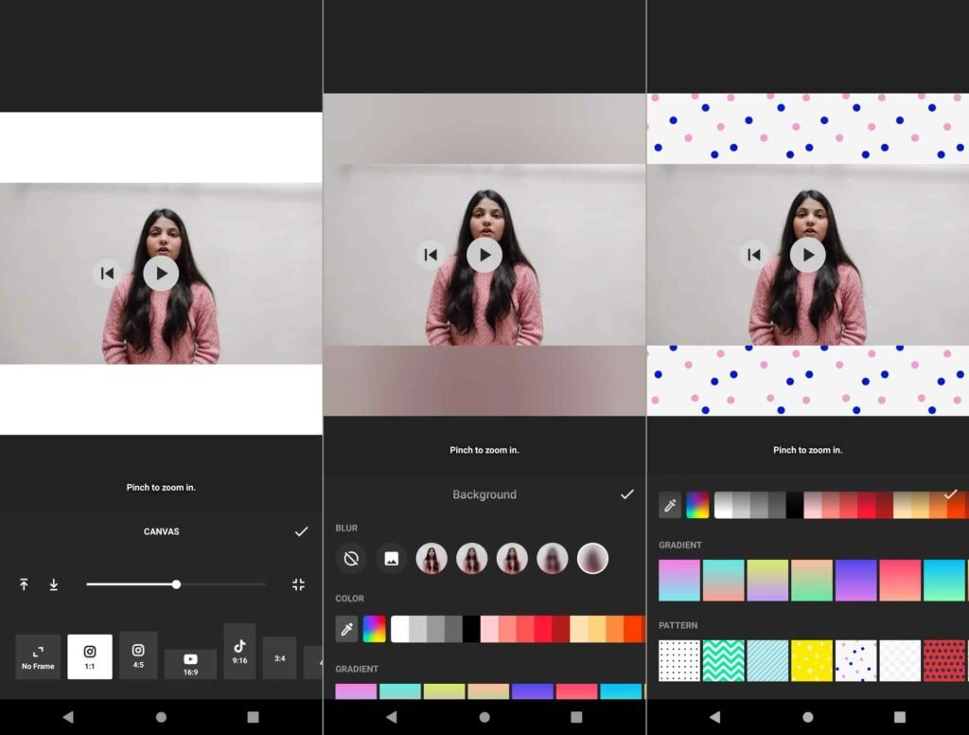Pick orange swatch in Background COLOR row
The height and width of the screenshot is (735, 969).
[615, 629]
